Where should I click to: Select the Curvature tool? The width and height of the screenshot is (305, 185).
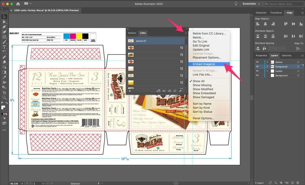click(4, 32)
